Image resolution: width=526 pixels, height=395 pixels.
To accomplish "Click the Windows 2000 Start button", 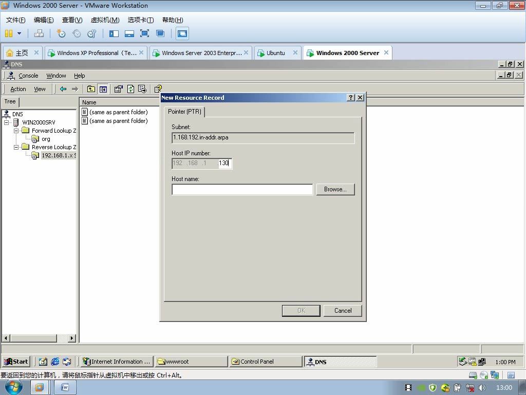I will coord(16,362).
